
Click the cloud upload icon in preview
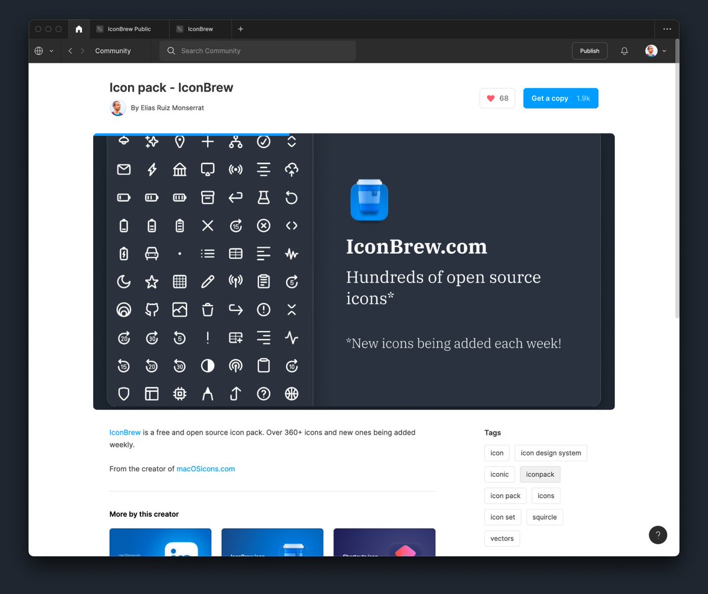point(291,170)
